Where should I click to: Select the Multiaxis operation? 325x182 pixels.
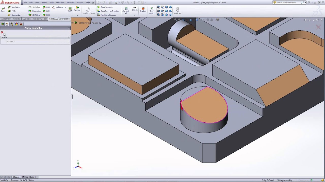click(x=58, y=7)
